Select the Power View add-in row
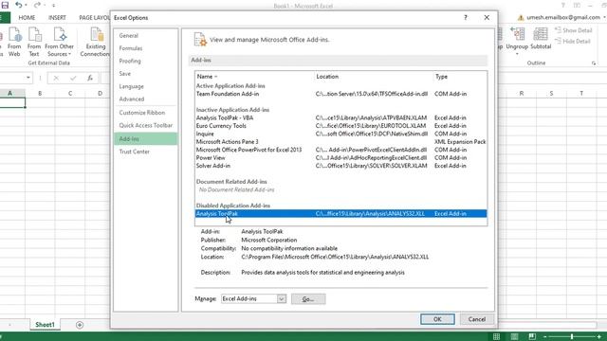The image size is (607, 341). [x=340, y=158]
